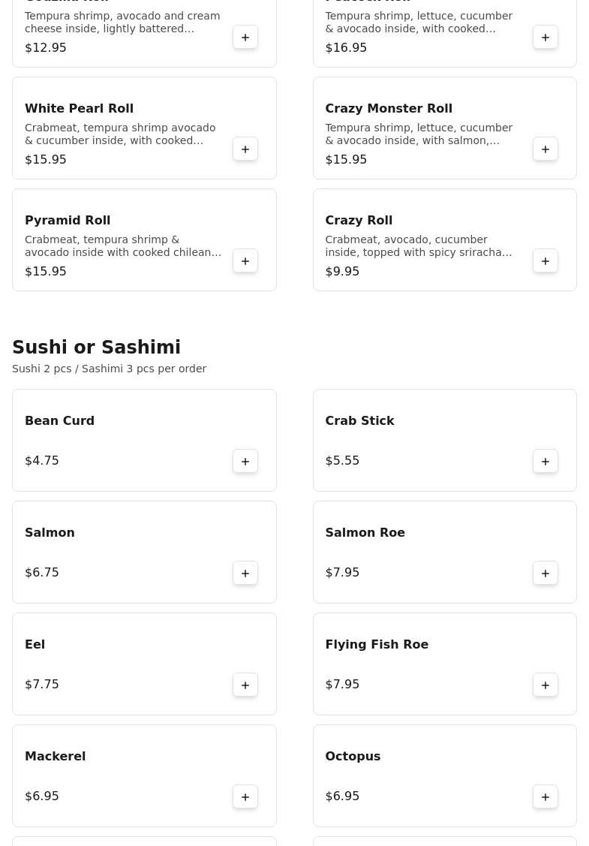Add Flying Fish Roe to order
The height and width of the screenshot is (846, 589).
click(x=545, y=685)
